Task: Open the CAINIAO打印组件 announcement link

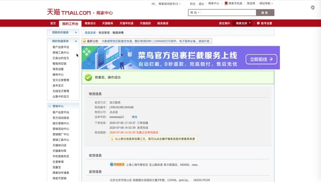Action: click(x=182, y=41)
